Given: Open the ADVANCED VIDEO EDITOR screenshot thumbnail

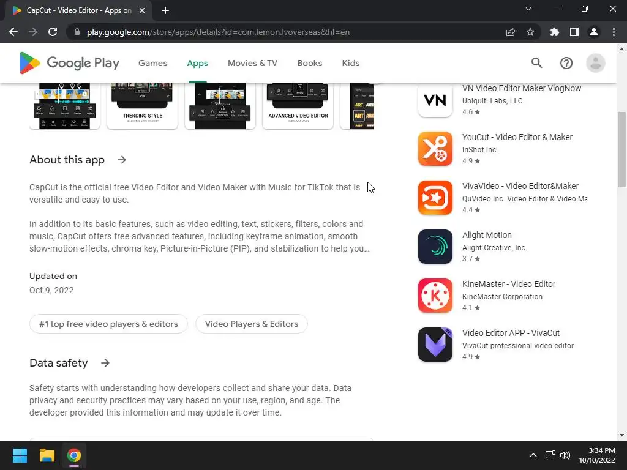Looking at the screenshot, I should (x=298, y=106).
